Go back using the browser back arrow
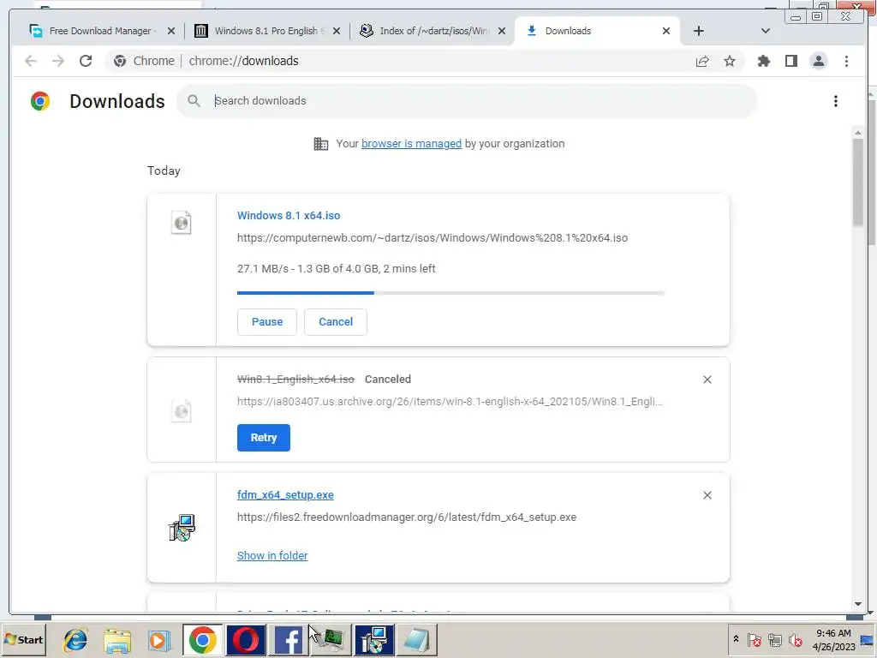877x658 pixels. (x=31, y=61)
